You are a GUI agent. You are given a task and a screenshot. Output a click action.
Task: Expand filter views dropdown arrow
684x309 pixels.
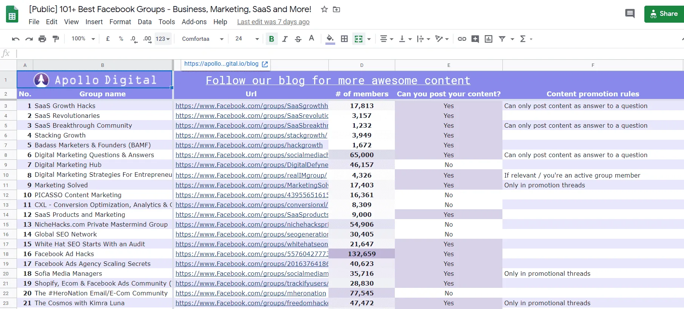pyautogui.click(x=512, y=39)
